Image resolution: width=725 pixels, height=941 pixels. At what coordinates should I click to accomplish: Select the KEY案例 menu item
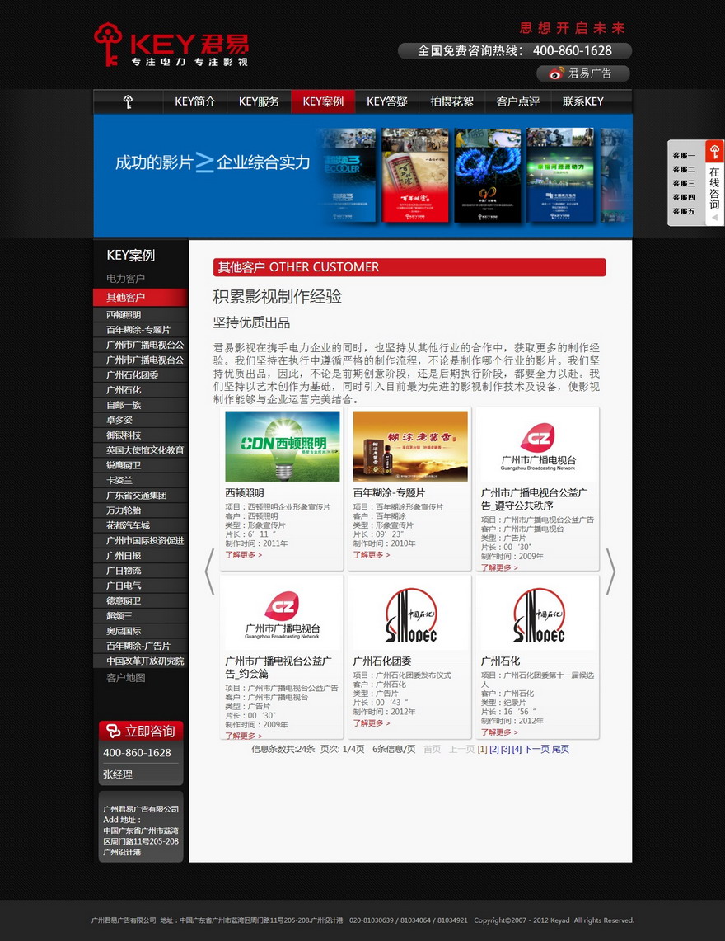pos(323,101)
